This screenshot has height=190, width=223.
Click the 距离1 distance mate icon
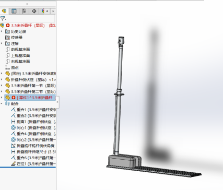(x=13, y=122)
